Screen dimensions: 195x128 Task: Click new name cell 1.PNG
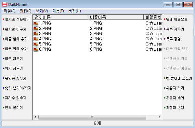click(96, 23)
